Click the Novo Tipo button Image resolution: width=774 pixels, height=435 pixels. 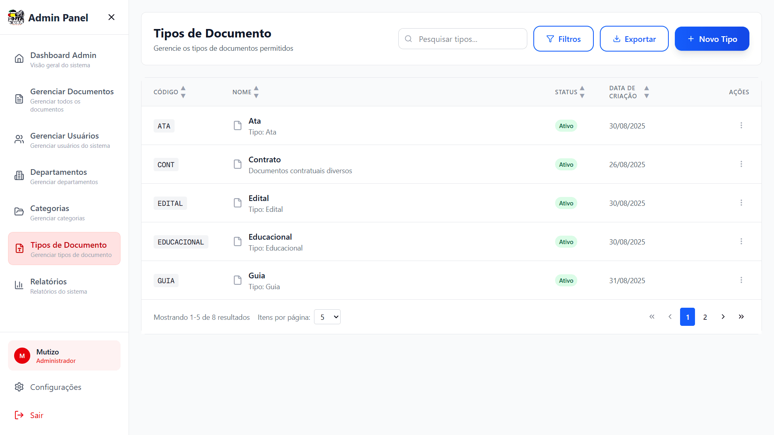point(712,39)
